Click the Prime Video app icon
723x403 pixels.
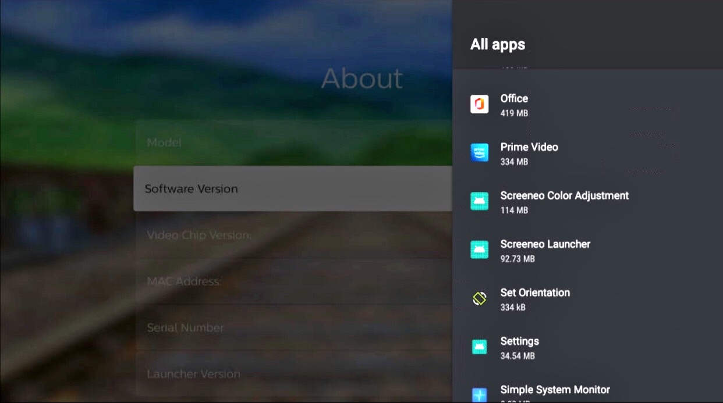(x=479, y=153)
